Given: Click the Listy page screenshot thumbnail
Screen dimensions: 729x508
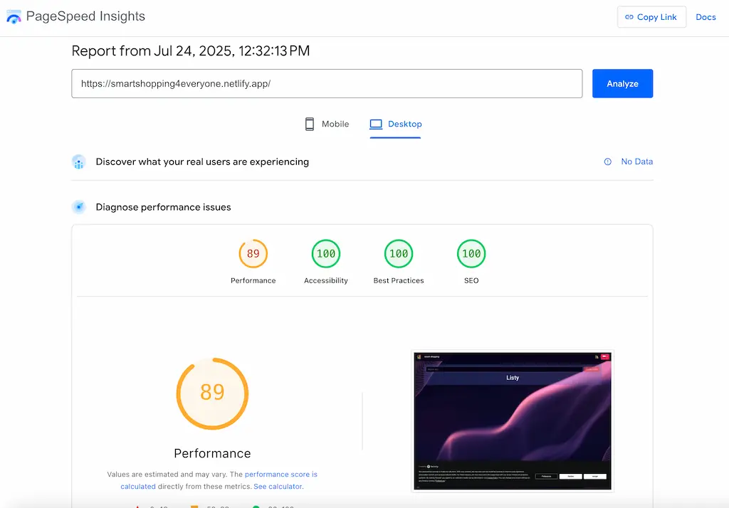Looking at the screenshot, I should (x=513, y=421).
